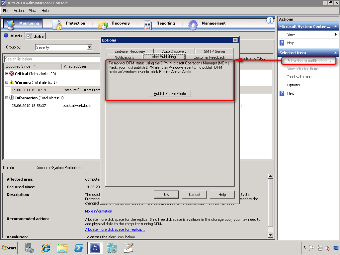340x255 pixels.
Task: Click the Reporting document icon
Action: 148,25
